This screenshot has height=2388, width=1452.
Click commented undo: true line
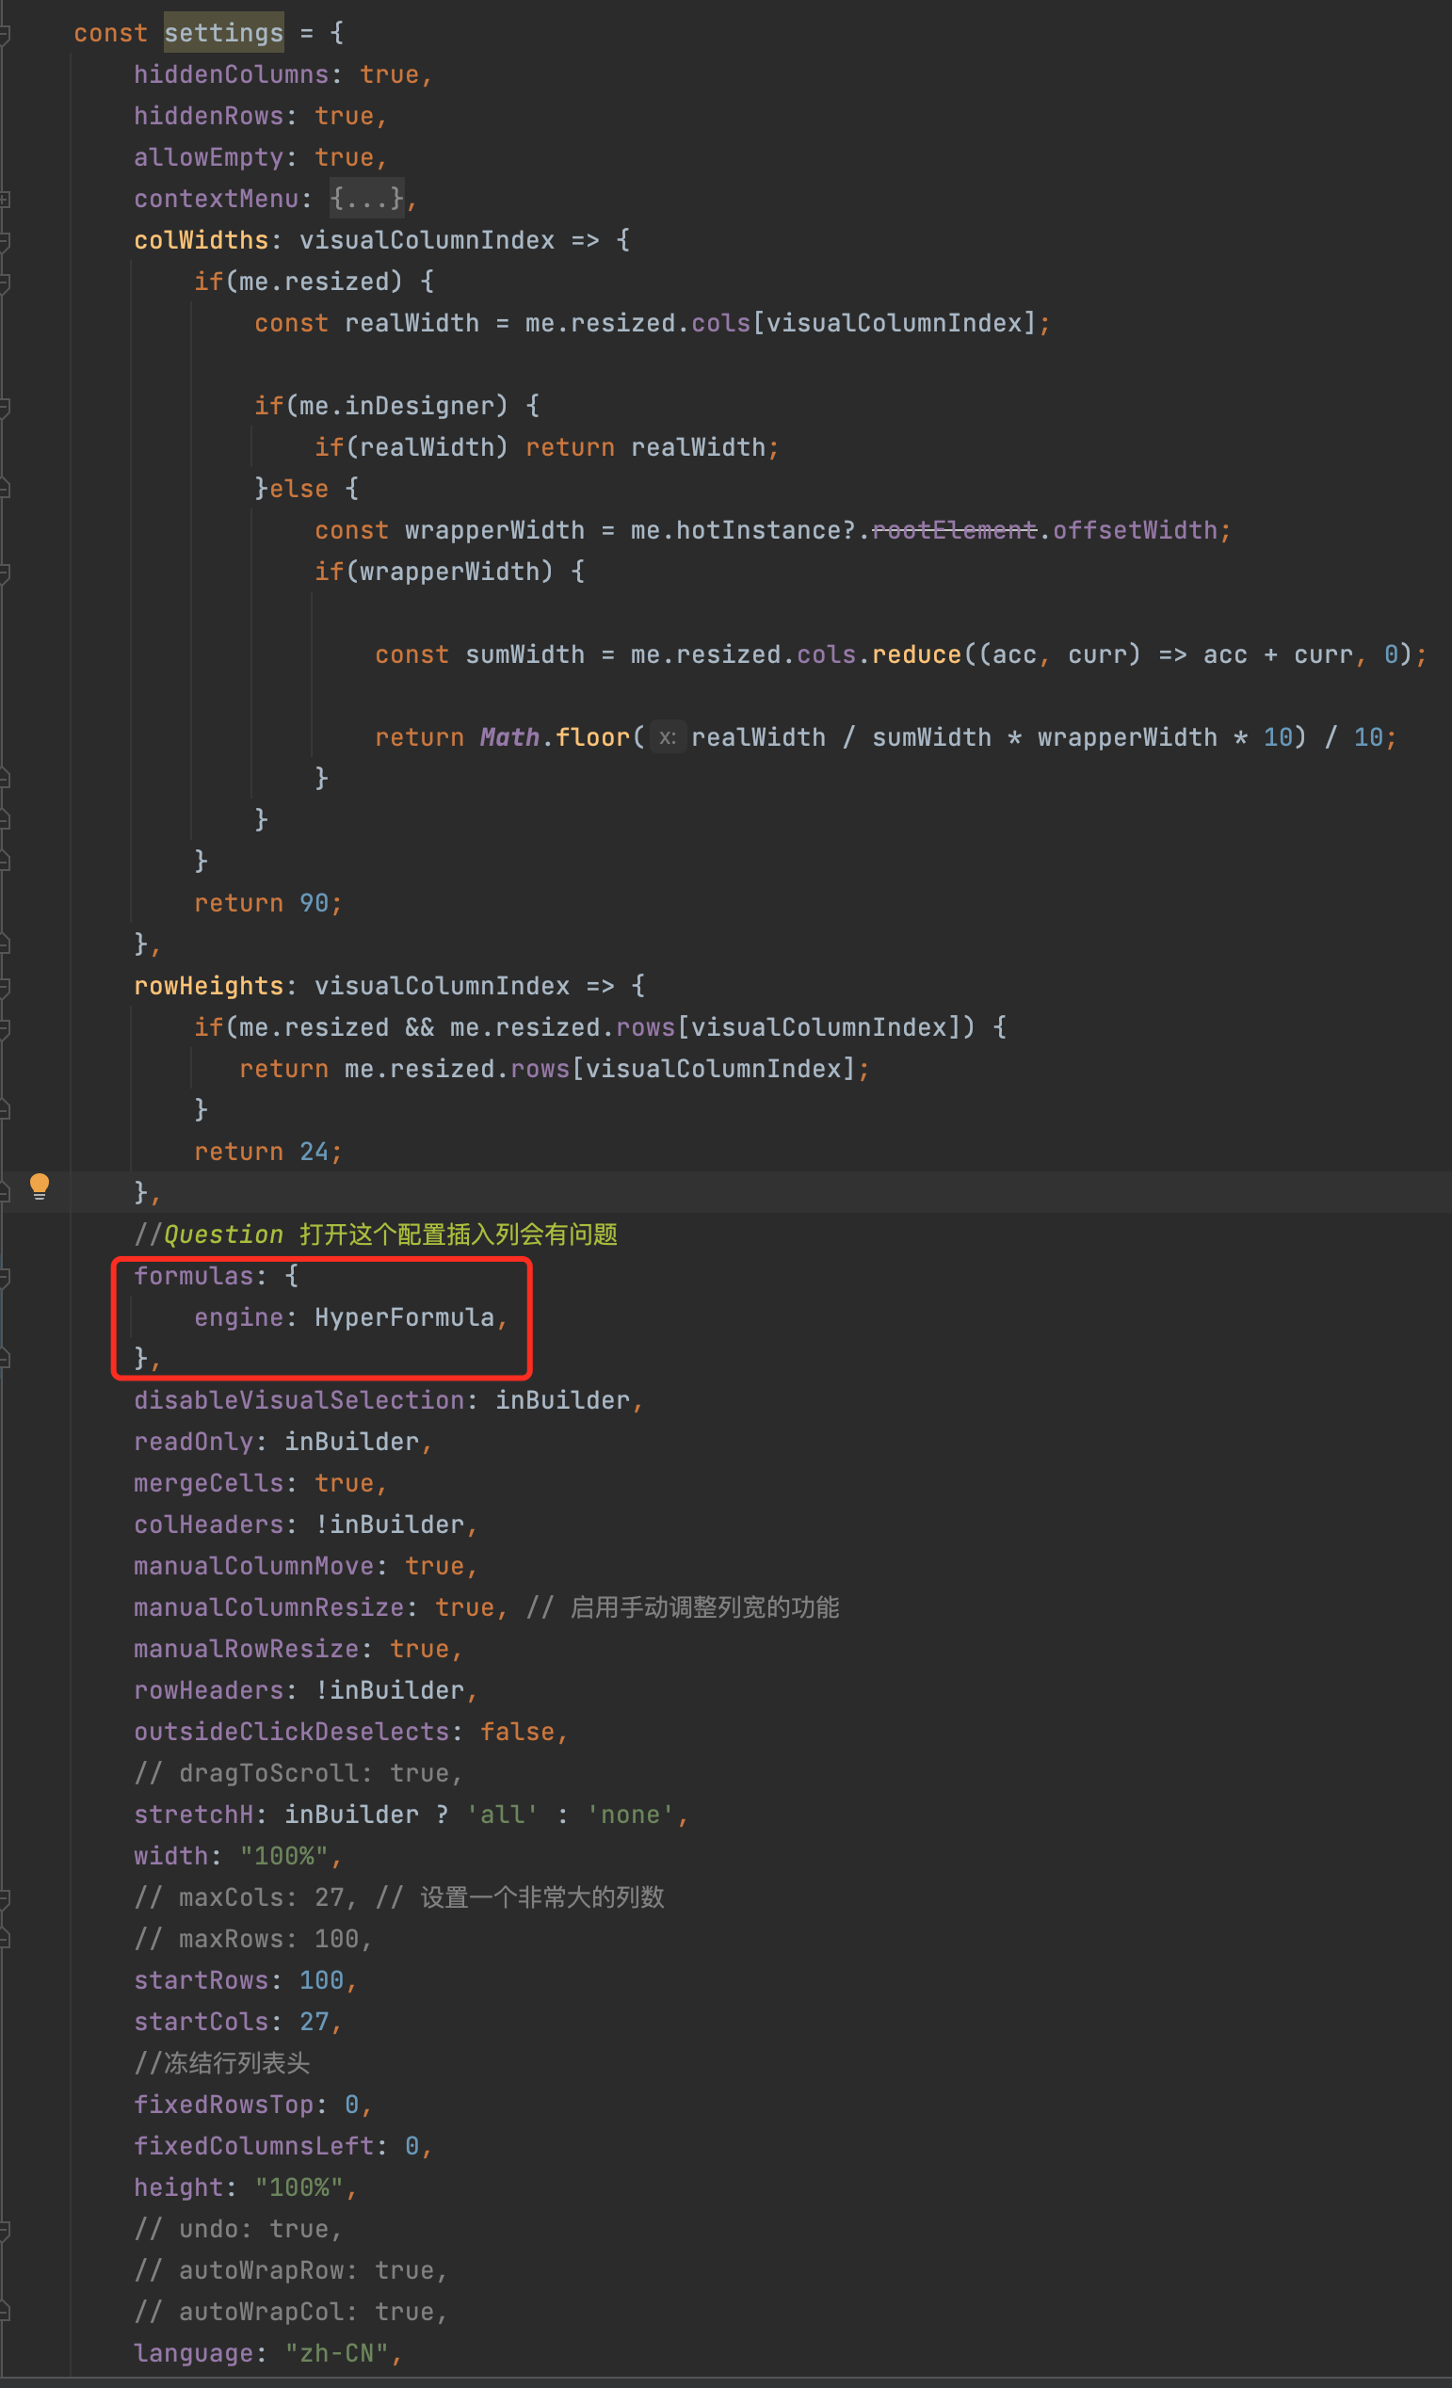pyautogui.click(x=238, y=2229)
